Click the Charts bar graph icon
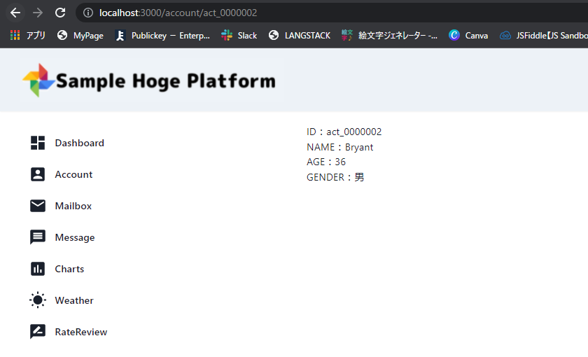588x357 pixels. [38, 269]
